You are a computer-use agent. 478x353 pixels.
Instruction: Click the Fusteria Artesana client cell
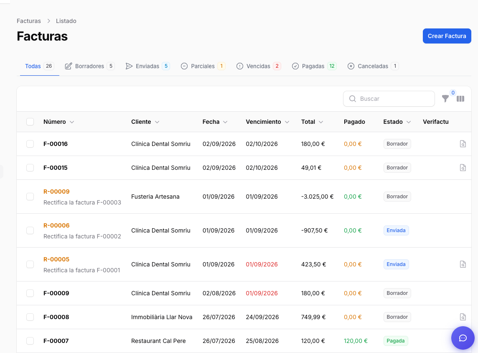click(x=155, y=197)
